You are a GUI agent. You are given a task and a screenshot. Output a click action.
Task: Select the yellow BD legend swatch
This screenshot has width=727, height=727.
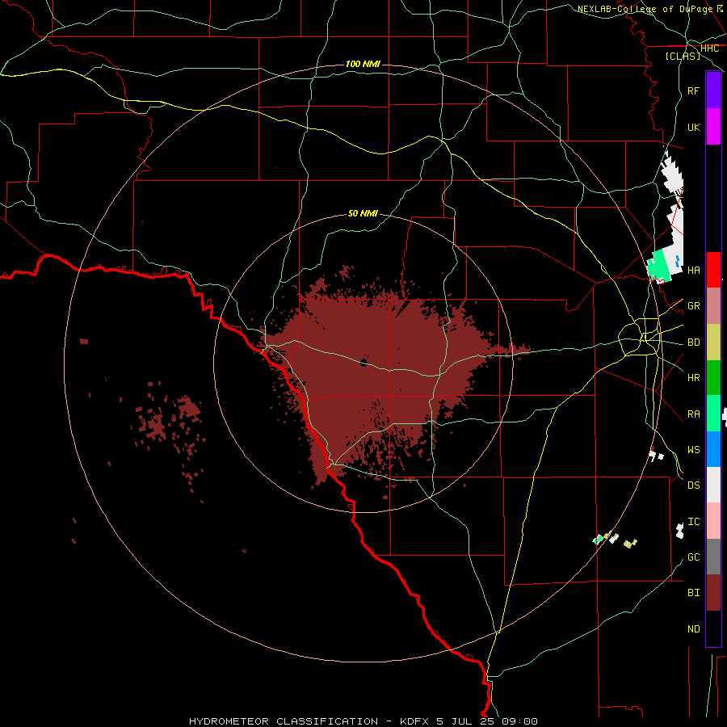click(713, 342)
